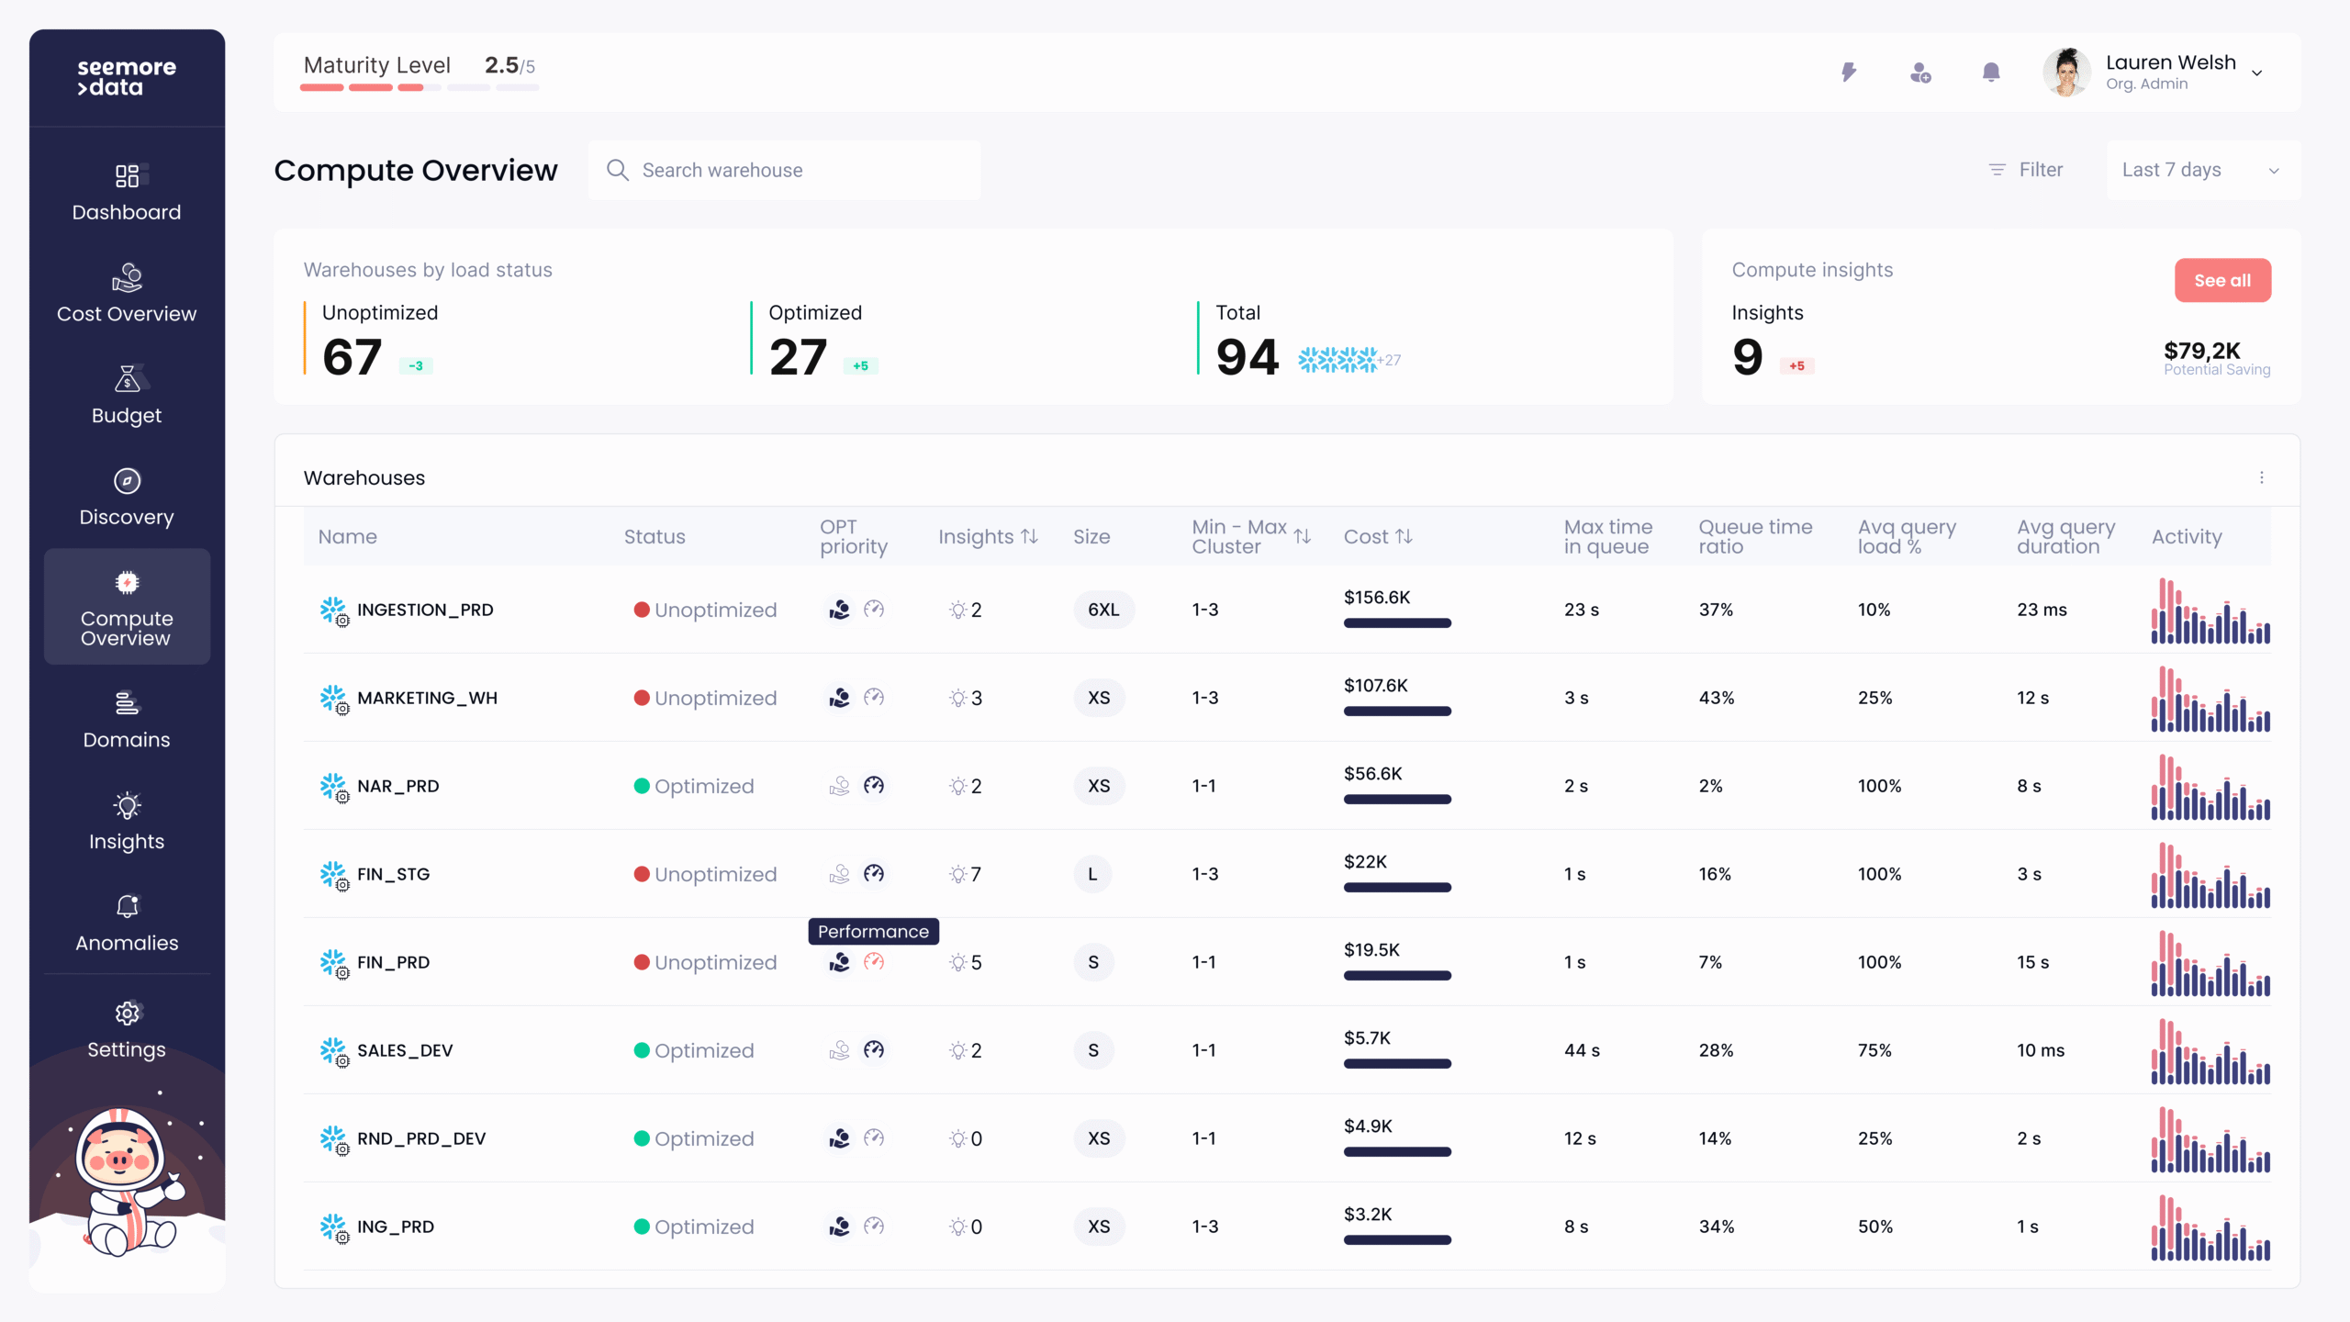Image resolution: width=2350 pixels, height=1322 pixels.
Task: Open the INGESTION_PRD warehouse row
Action: 1287,610
